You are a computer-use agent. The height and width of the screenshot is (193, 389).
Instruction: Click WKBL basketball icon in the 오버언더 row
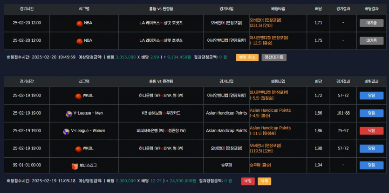click(x=78, y=149)
